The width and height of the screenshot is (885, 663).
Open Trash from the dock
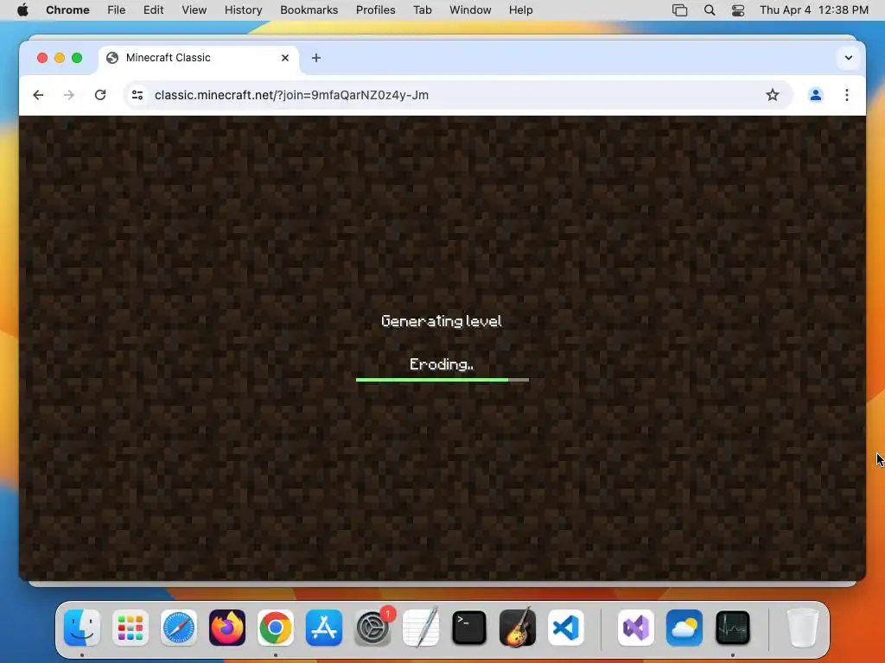802,628
